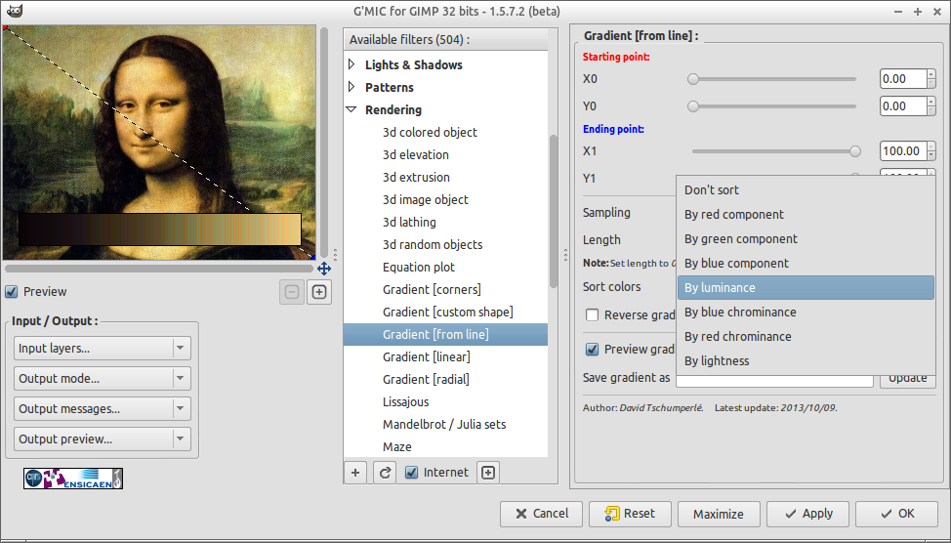Click the X0 value field
The height and width of the screenshot is (543, 951).
click(902, 79)
